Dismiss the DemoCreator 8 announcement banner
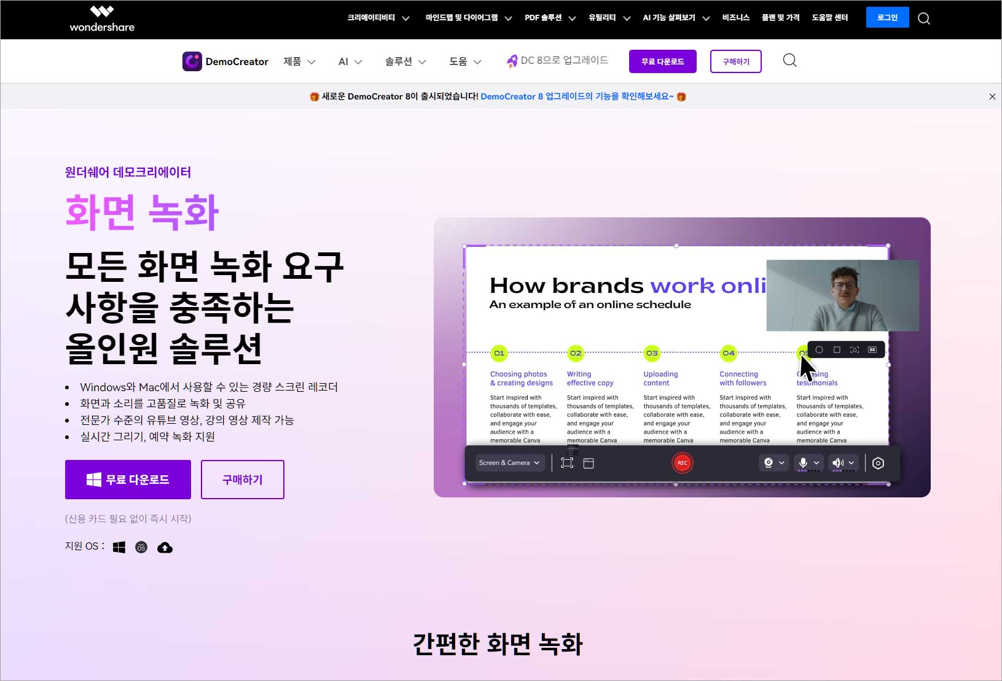 (992, 96)
